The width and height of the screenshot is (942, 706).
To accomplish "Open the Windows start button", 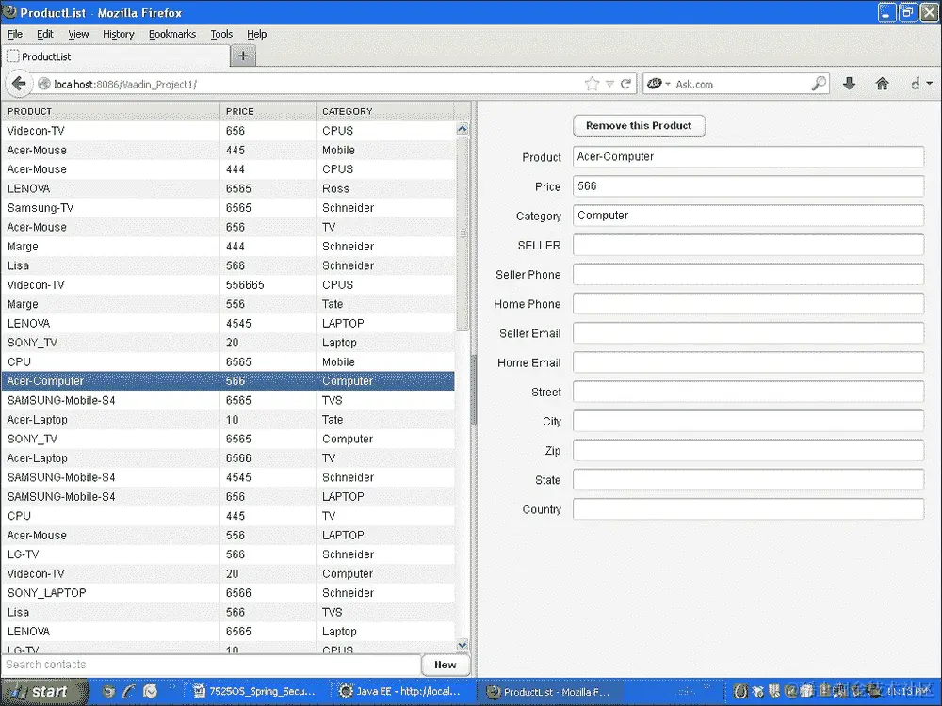I will 44,692.
